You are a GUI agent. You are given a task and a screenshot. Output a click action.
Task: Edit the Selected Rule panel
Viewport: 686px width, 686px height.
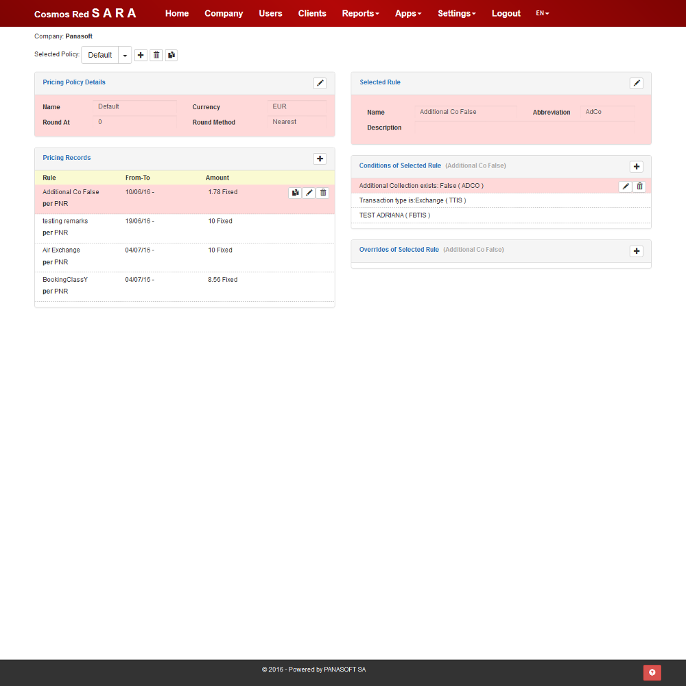[x=637, y=83]
